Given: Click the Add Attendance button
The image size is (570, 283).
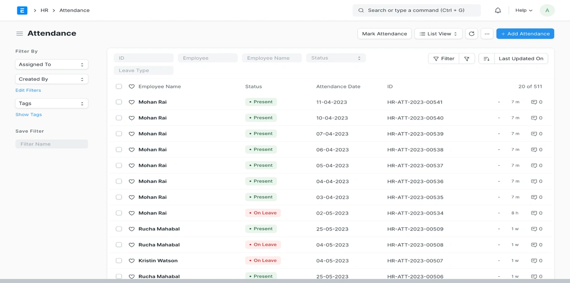Looking at the screenshot, I should click(x=525, y=34).
